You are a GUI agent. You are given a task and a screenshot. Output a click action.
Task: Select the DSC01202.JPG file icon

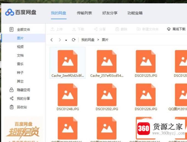[107, 95]
